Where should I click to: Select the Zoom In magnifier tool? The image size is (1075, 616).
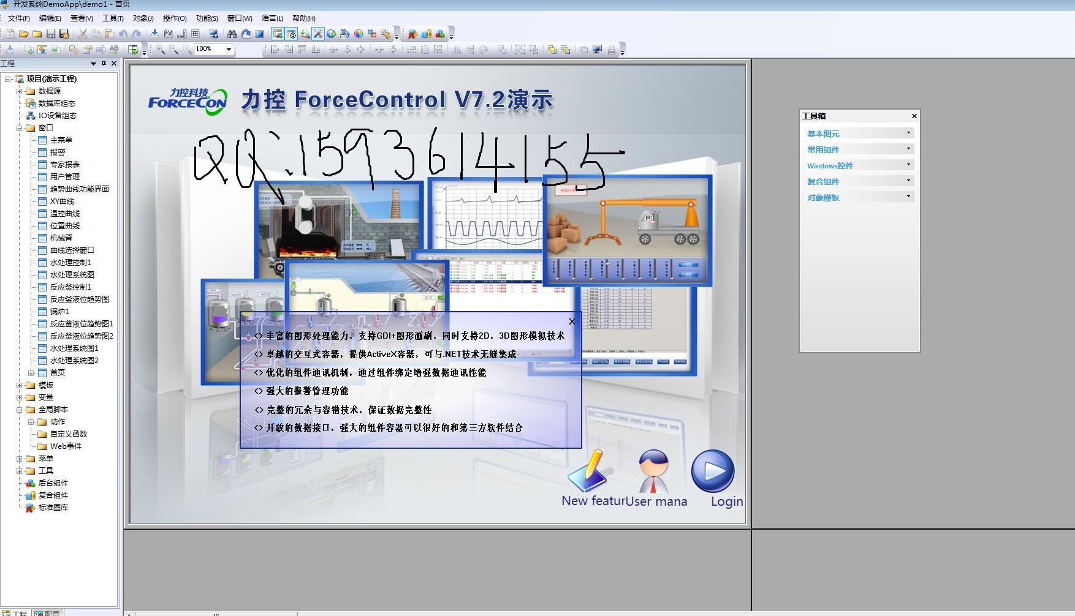(x=160, y=50)
